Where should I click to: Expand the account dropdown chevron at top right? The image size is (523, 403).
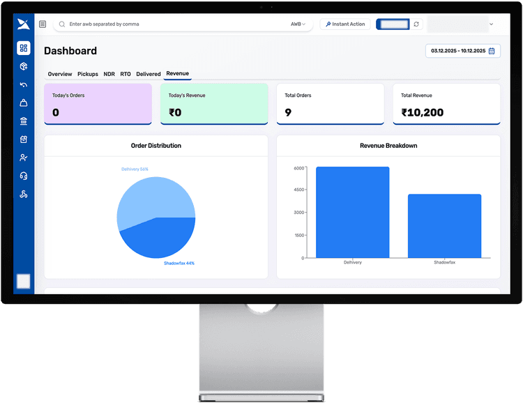coord(491,24)
